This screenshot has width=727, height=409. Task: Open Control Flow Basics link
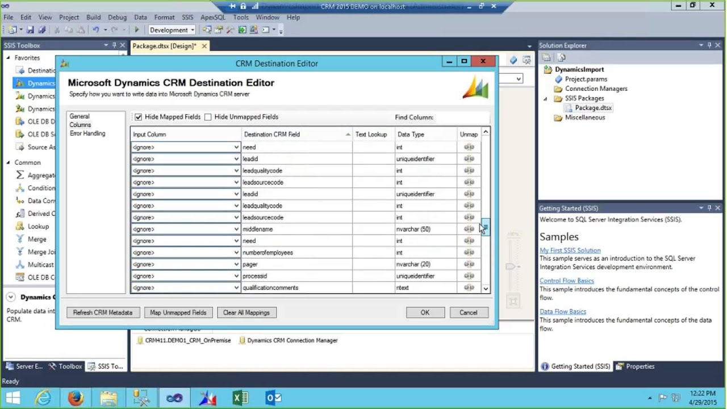567,281
